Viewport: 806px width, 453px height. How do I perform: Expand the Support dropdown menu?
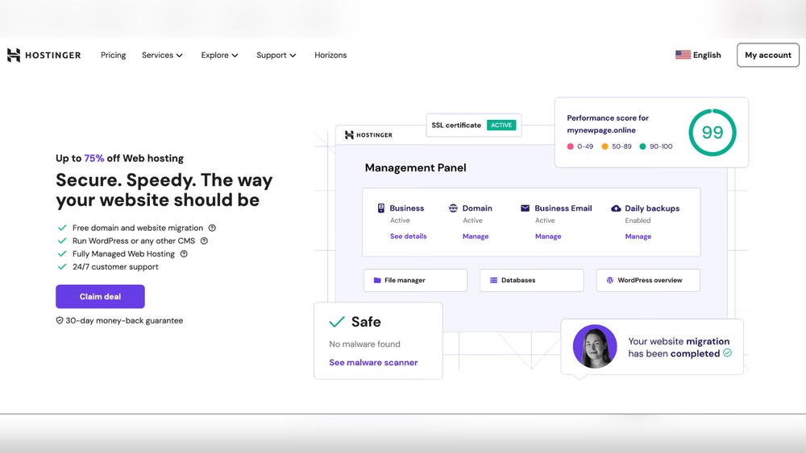click(x=276, y=55)
